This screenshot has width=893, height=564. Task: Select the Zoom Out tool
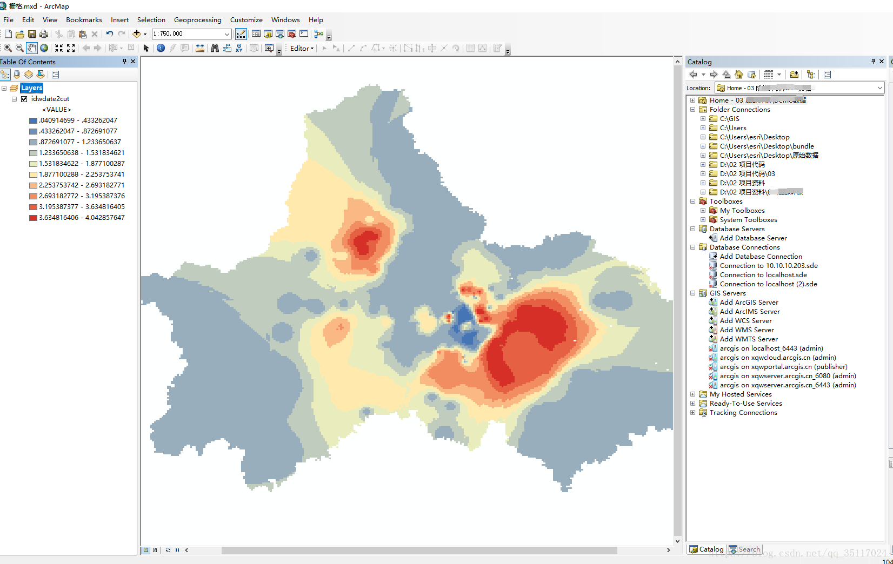(x=19, y=48)
